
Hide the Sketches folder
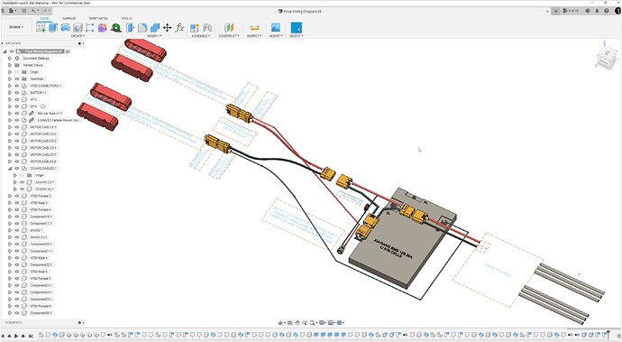click(17, 79)
